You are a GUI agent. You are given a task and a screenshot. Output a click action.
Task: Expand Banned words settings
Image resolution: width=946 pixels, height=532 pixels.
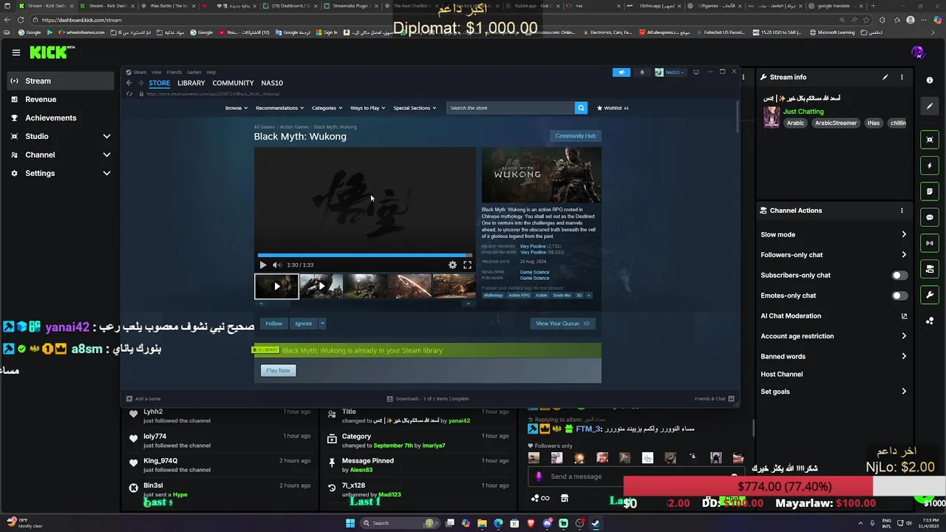coord(903,356)
